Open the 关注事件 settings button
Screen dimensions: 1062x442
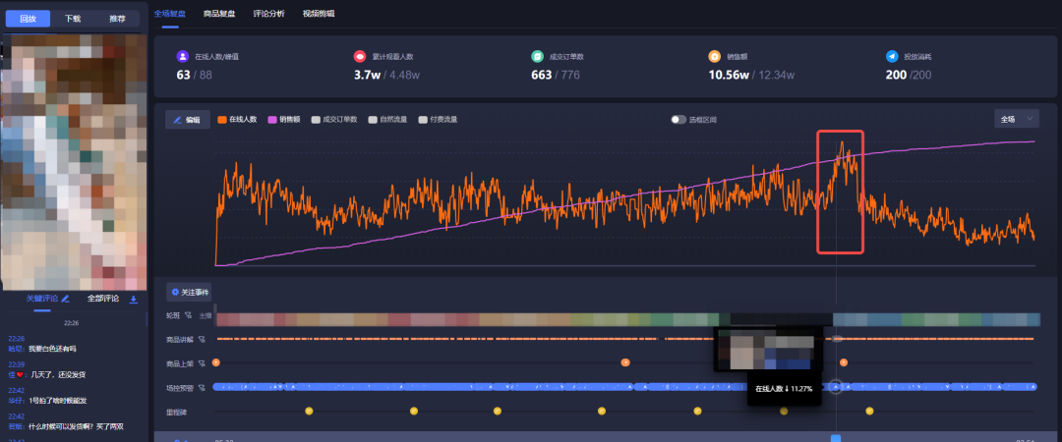pyautogui.click(x=189, y=293)
